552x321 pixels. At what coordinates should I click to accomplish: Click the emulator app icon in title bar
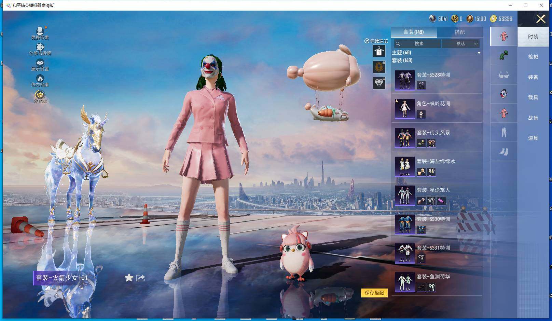coord(8,5)
